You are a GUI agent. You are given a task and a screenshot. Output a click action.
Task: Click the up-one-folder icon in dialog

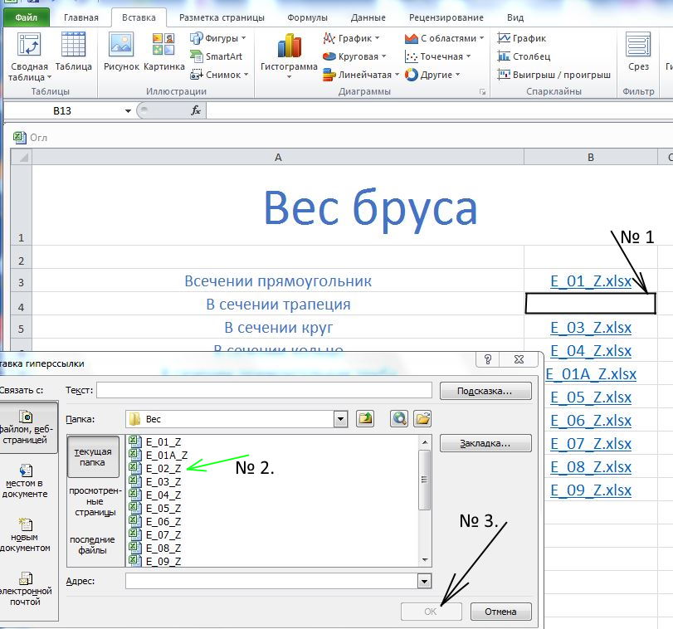pyautogui.click(x=365, y=419)
